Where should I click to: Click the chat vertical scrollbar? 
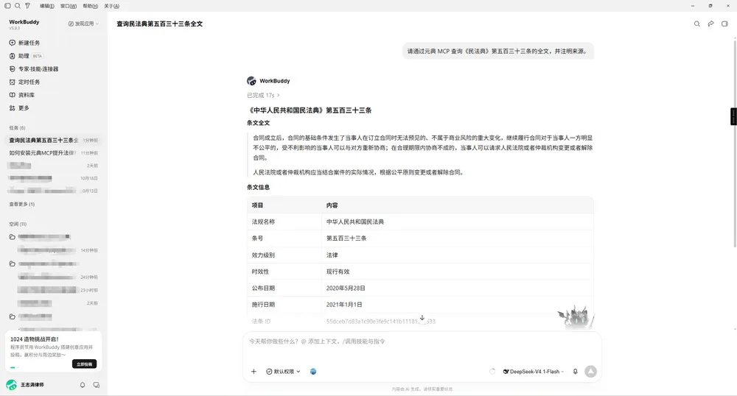point(735,143)
